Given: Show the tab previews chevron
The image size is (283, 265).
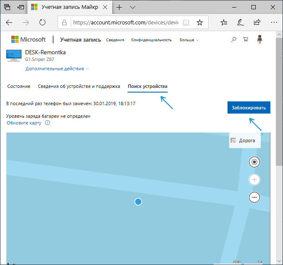Looking at the screenshot, I should pos(132,7).
